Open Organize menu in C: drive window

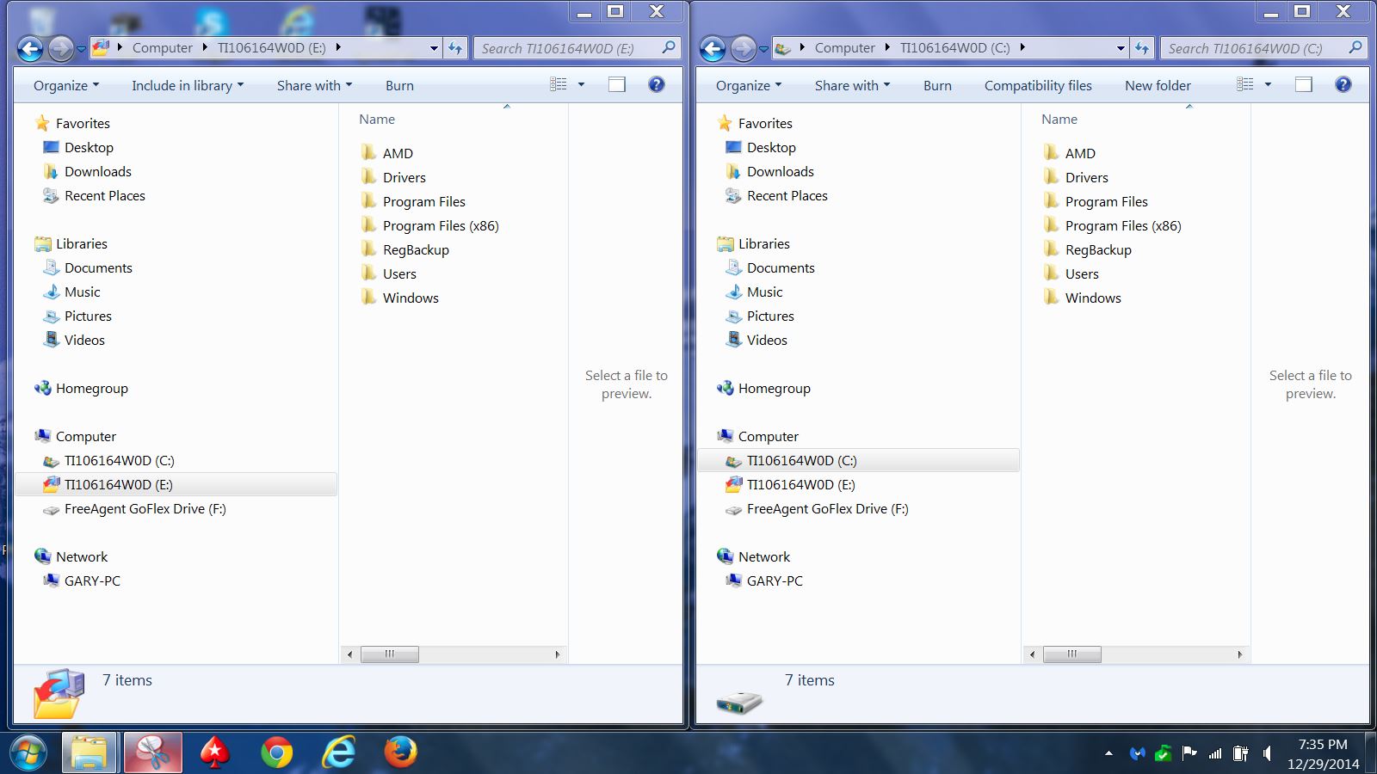tap(749, 85)
